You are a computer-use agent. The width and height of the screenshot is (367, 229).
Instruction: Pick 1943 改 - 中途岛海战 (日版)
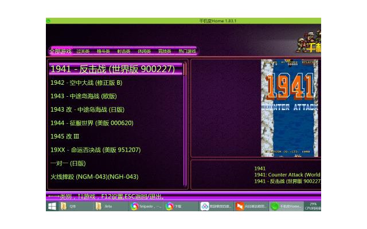87,109
